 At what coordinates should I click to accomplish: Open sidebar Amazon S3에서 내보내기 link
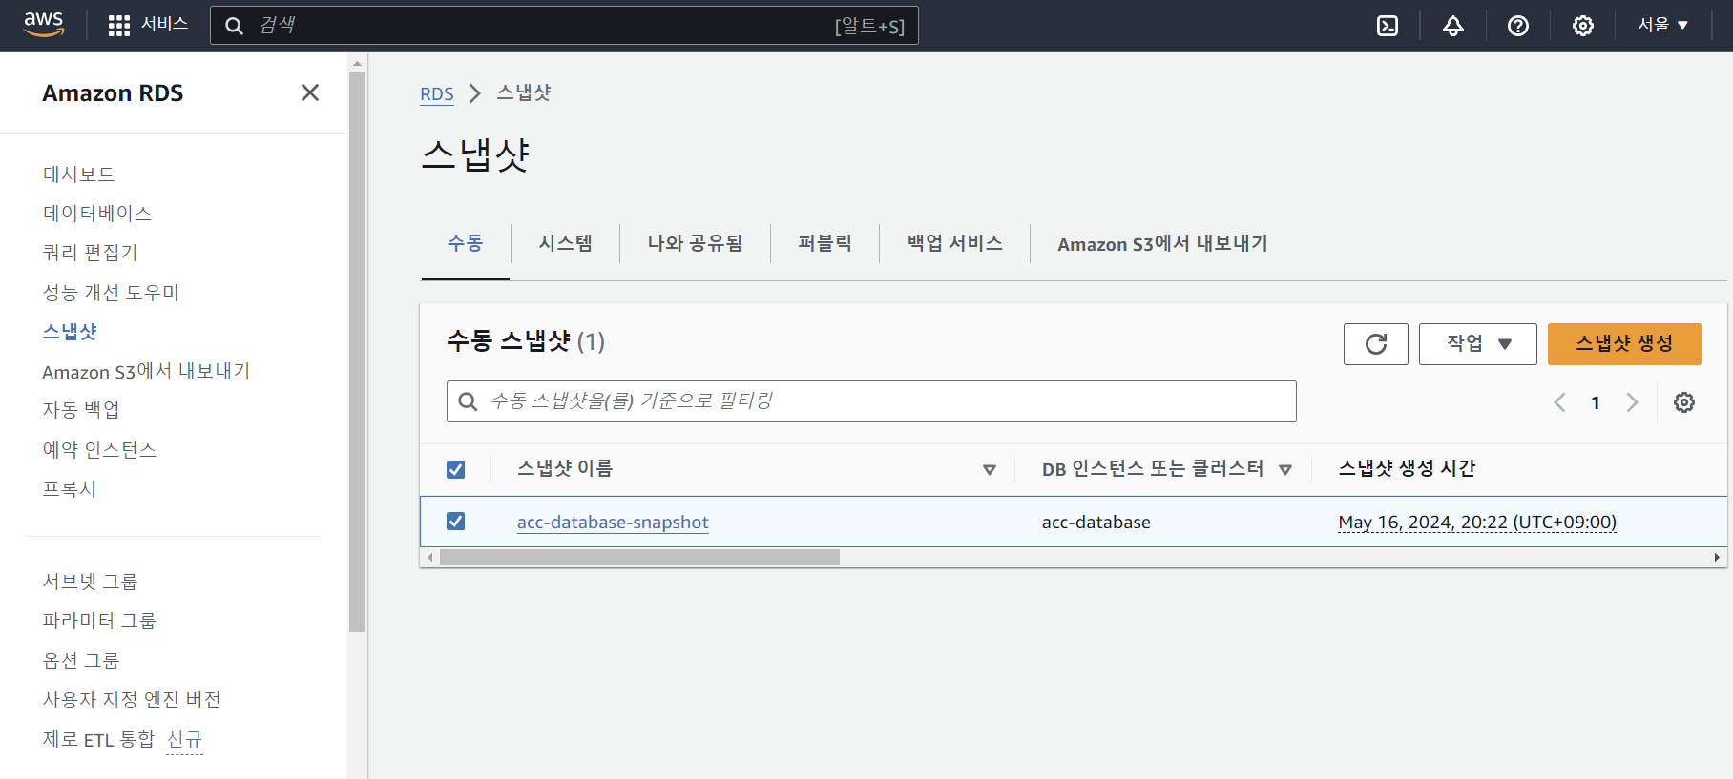coord(146,371)
